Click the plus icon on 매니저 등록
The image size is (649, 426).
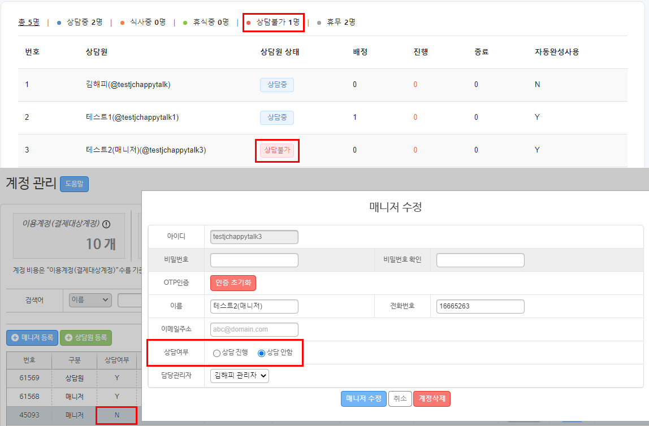tap(15, 338)
